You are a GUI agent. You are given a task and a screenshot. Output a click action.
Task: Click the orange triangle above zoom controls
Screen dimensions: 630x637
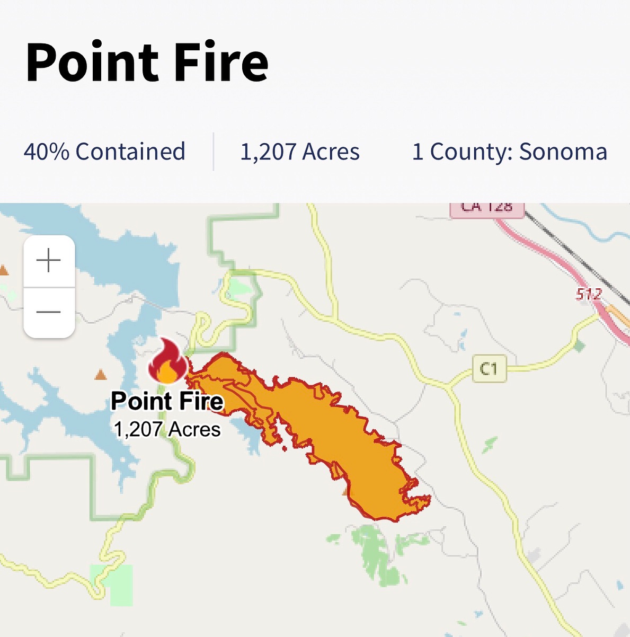4,271
